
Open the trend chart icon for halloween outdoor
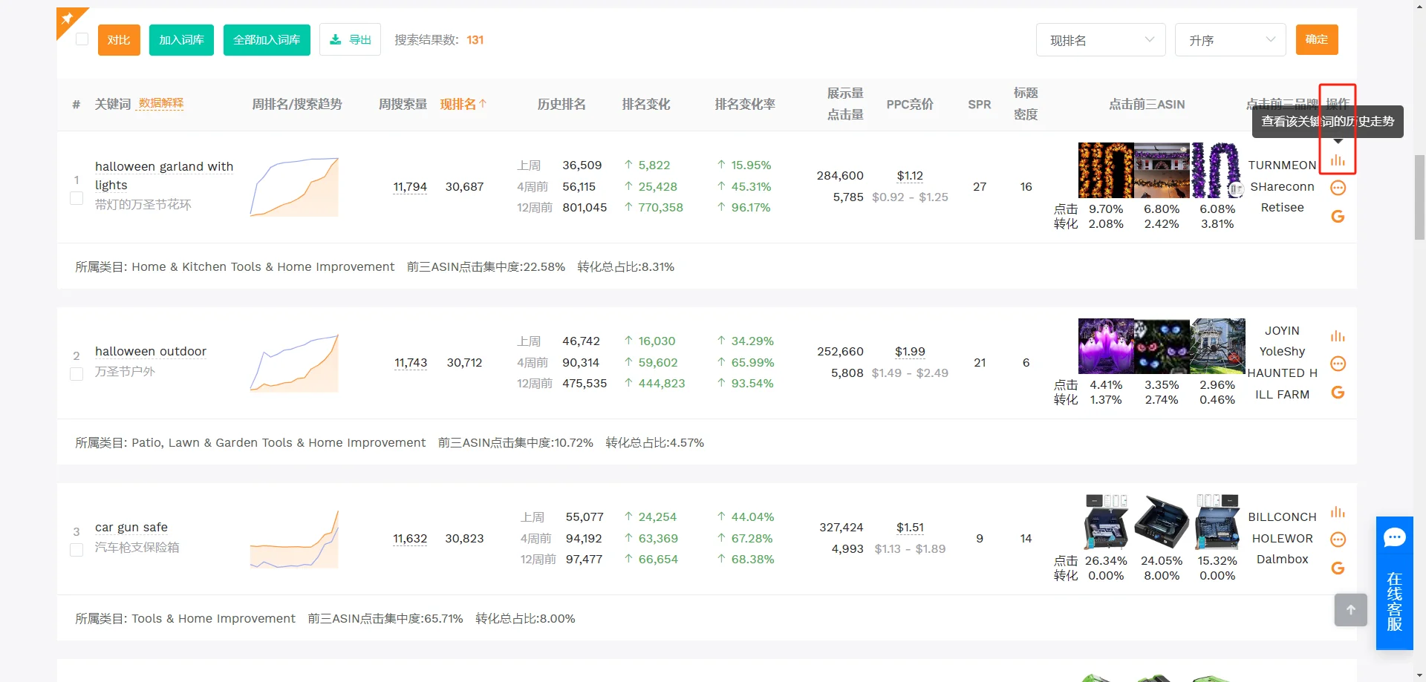(x=1338, y=335)
